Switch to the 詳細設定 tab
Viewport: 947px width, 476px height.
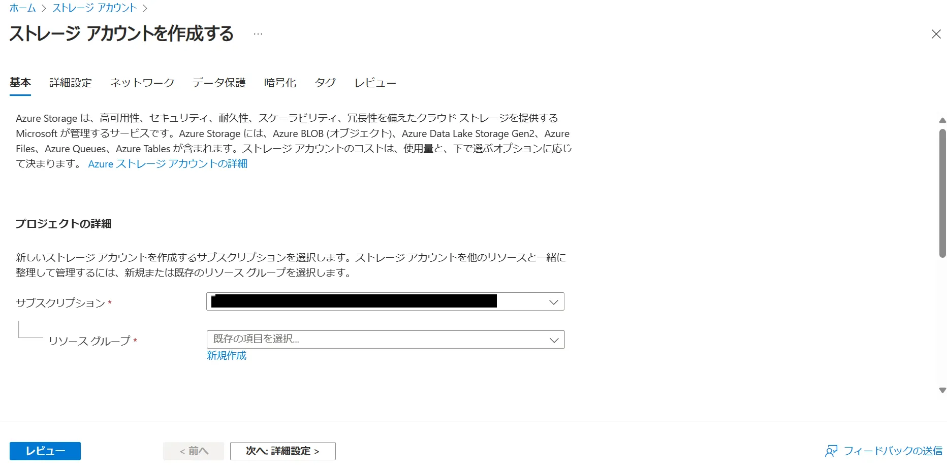[71, 83]
